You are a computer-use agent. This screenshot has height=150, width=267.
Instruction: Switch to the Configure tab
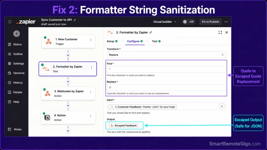click(x=135, y=41)
